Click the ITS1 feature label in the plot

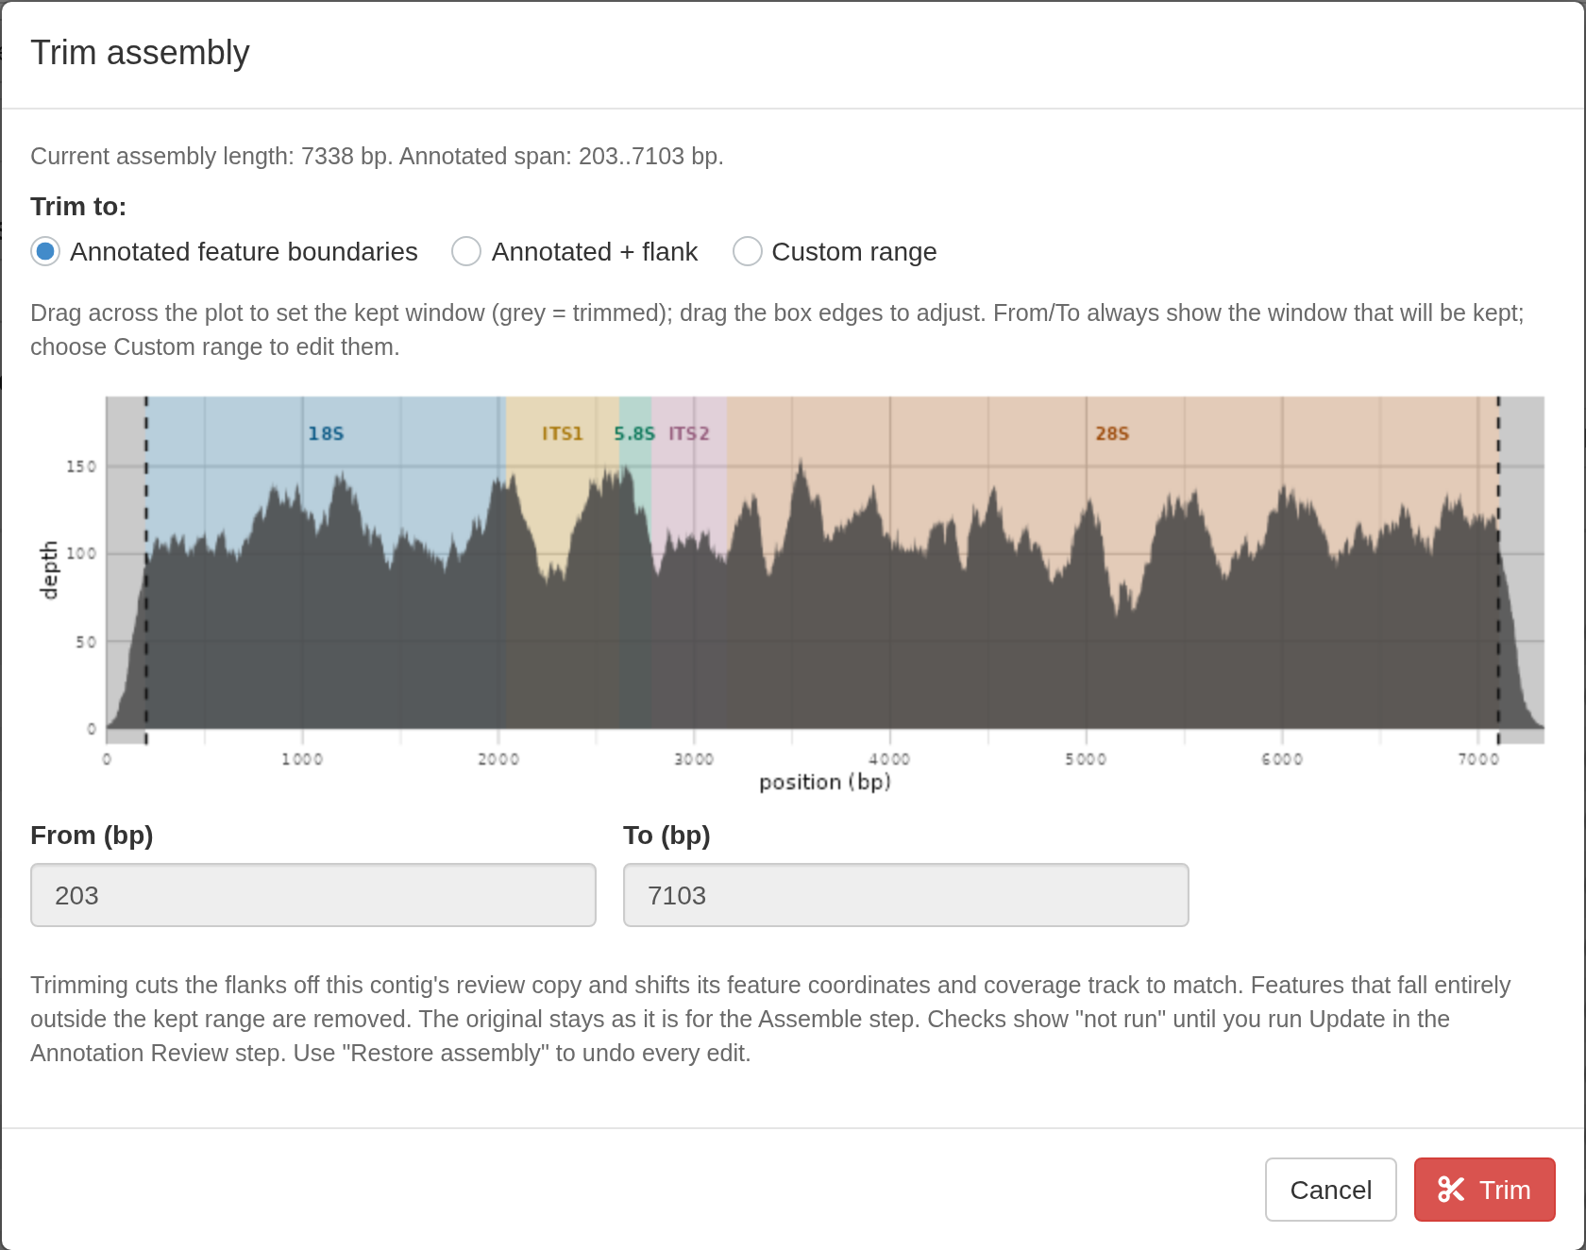(563, 433)
